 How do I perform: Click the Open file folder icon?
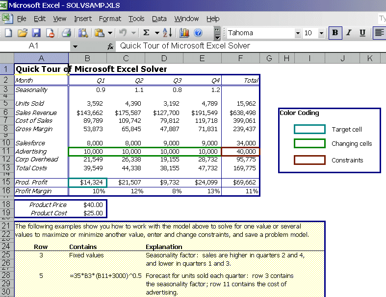22,33
